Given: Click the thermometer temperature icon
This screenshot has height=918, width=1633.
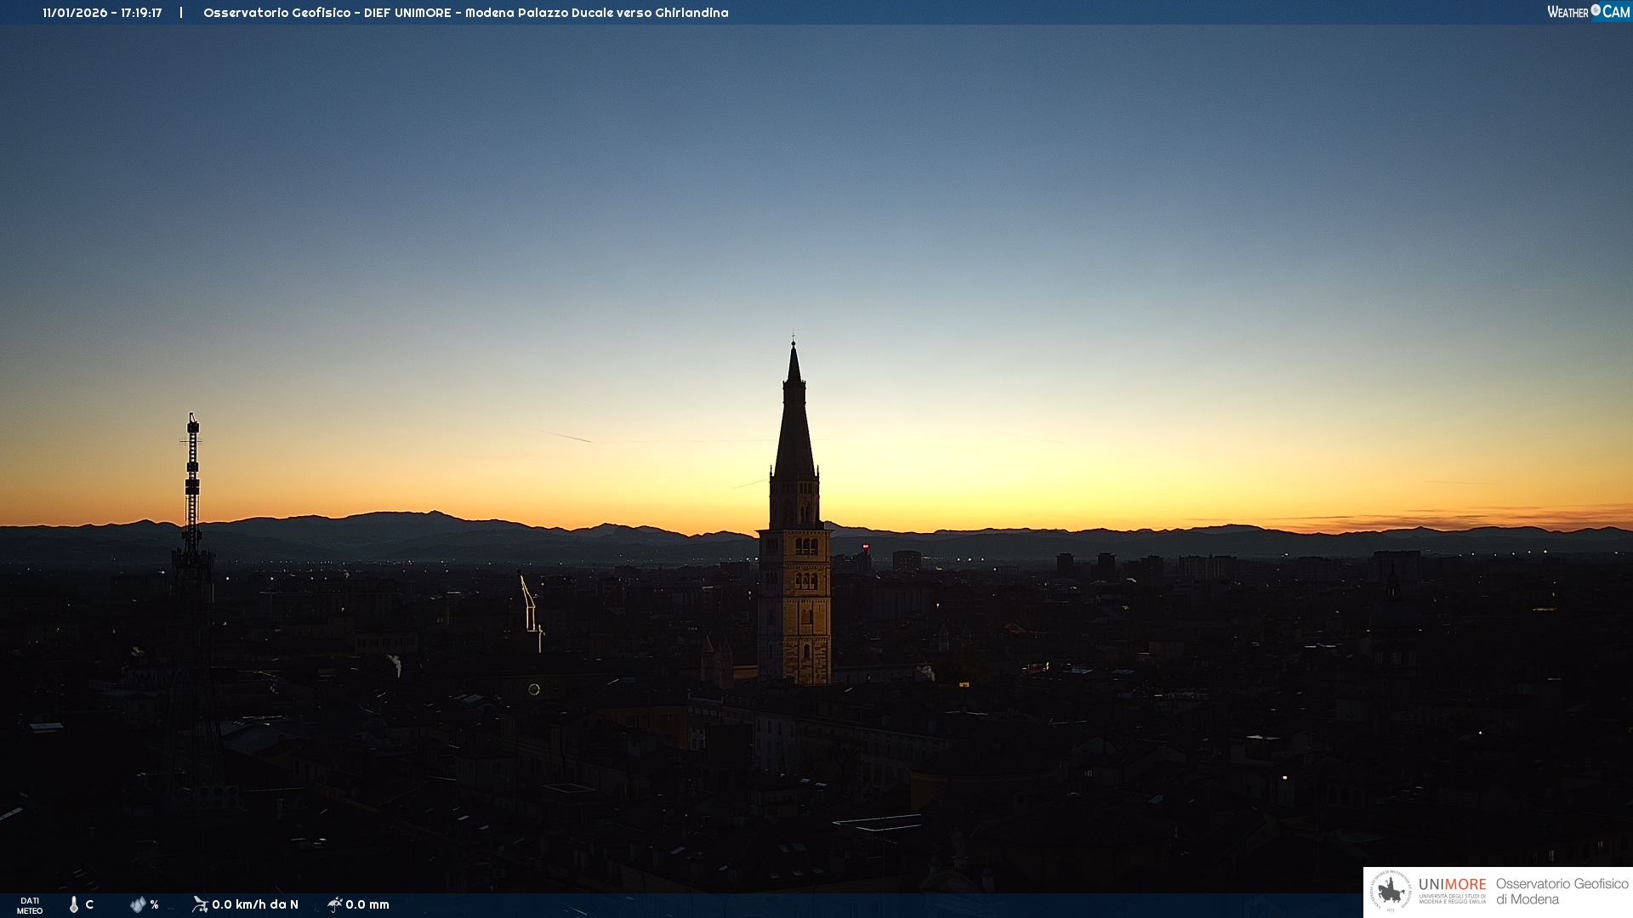Looking at the screenshot, I should point(74,904).
